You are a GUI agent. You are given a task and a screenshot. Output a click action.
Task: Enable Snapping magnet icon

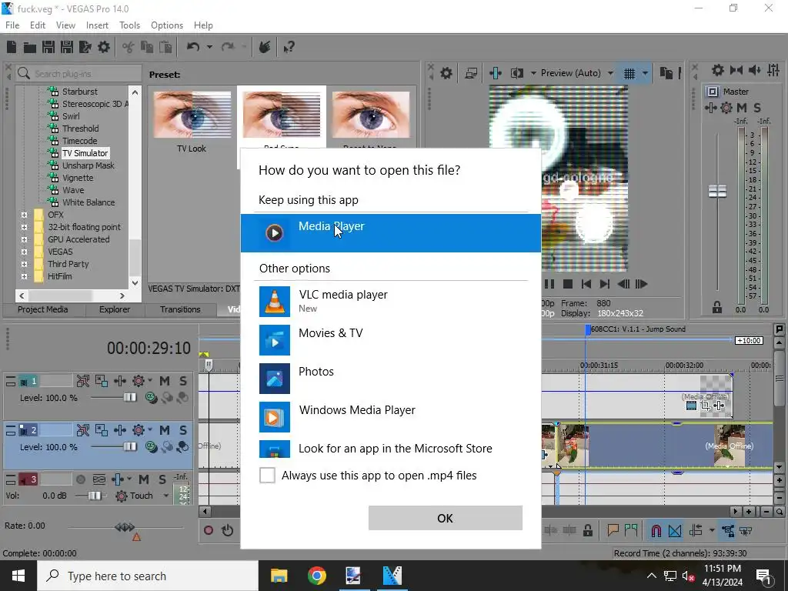click(656, 531)
